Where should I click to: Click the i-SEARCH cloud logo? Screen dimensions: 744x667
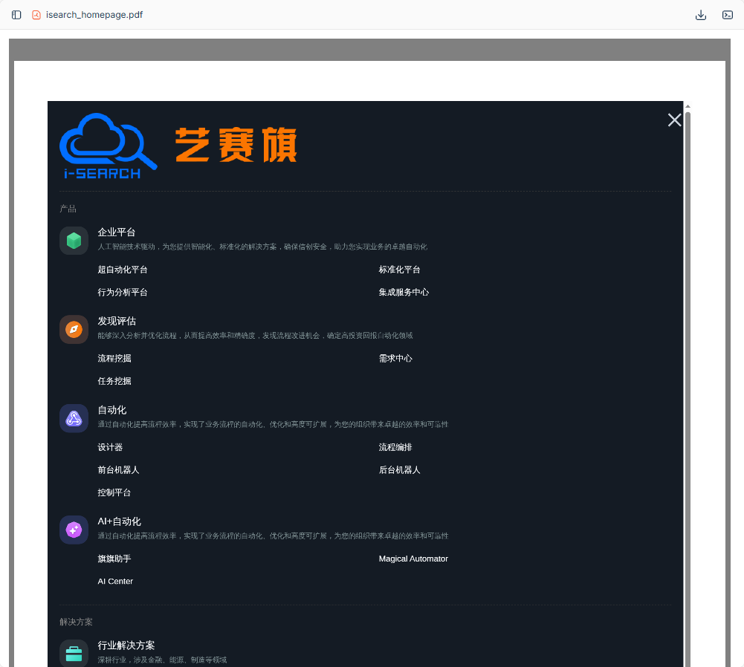pos(109,146)
